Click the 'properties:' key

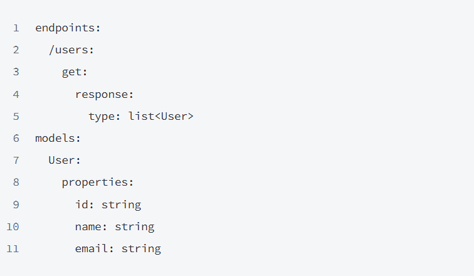tap(98, 183)
